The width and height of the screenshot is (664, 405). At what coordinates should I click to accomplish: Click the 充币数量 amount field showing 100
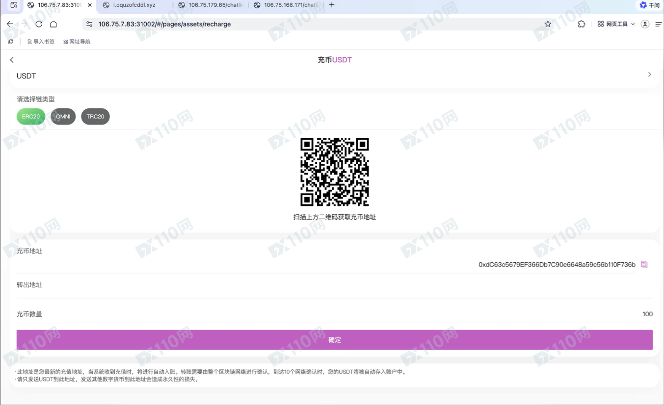tap(647, 314)
